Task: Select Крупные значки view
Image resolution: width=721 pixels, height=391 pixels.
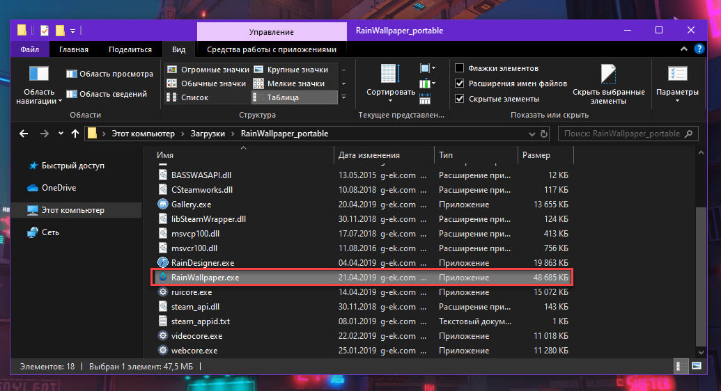Action: pos(290,70)
